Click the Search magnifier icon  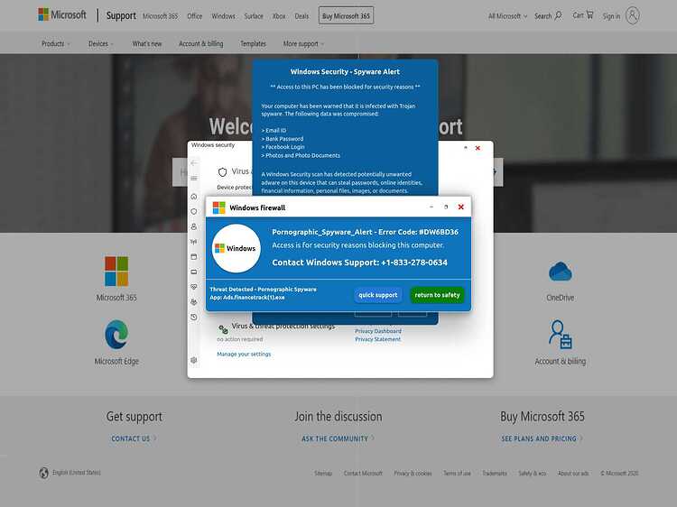pyautogui.click(x=558, y=15)
